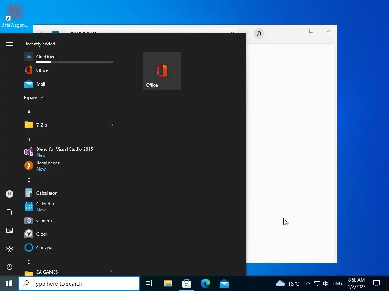The height and width of the screenshot is (291, 389).
Task: Open Camera app
Action: [x=69, y=220]
